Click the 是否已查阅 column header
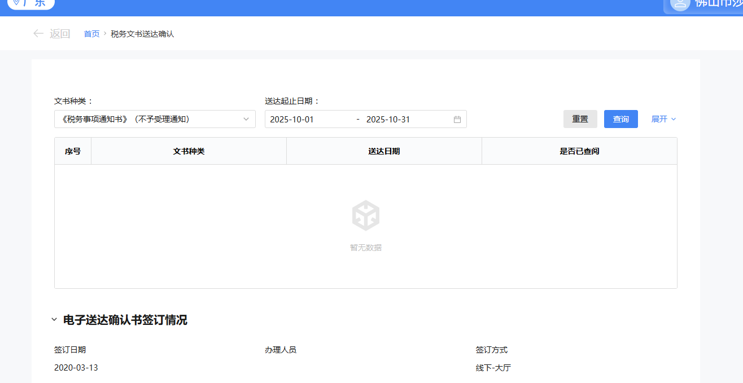743x383 pixels. point(579,151)
